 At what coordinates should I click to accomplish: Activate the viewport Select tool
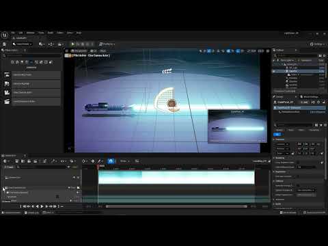(x=201, y=51)
